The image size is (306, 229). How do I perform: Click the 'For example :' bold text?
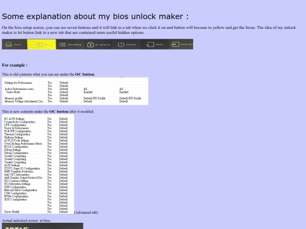pyautogui.click(x=15, y=65)
